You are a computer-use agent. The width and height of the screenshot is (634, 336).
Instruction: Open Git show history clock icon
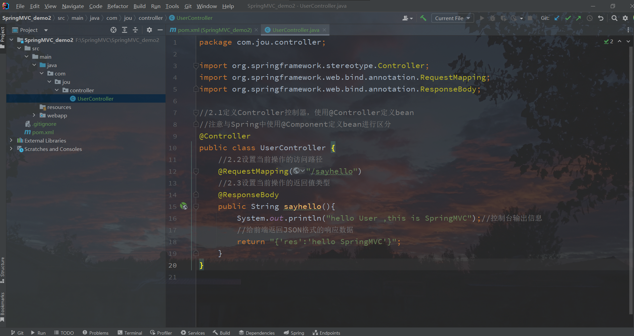point(590,18)
